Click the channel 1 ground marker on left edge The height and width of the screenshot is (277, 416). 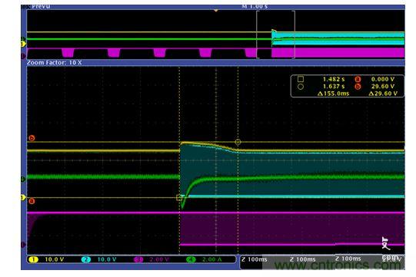pos(23,197)
